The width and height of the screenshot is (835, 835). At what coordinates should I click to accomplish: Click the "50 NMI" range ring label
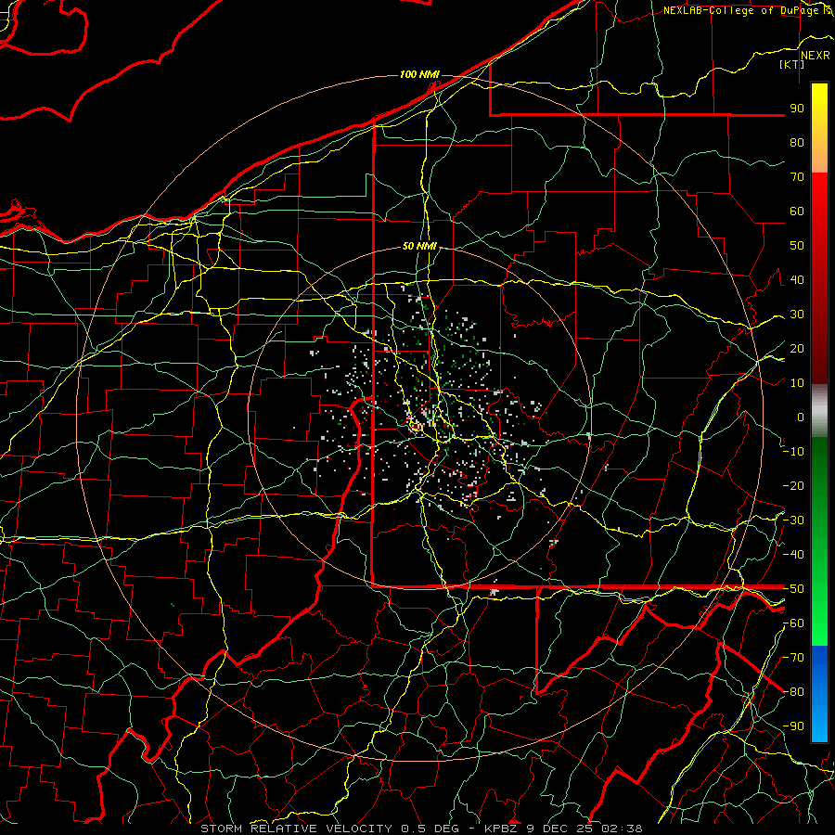click(419, 246)
